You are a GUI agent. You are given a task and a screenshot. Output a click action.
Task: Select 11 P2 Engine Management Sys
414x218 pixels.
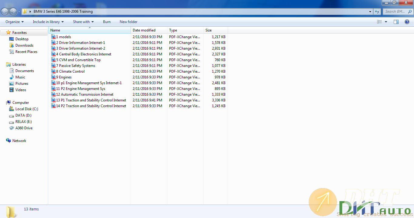[81, 89]
